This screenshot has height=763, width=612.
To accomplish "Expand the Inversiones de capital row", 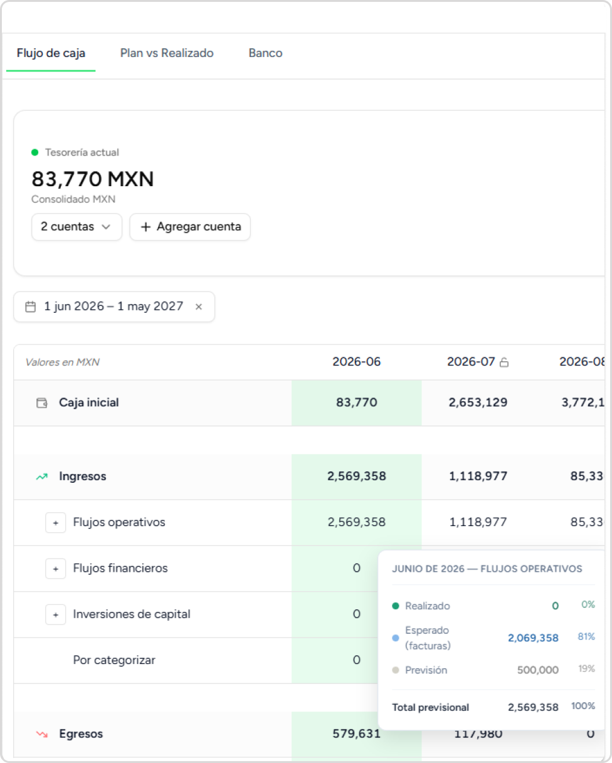I will 55,614.
